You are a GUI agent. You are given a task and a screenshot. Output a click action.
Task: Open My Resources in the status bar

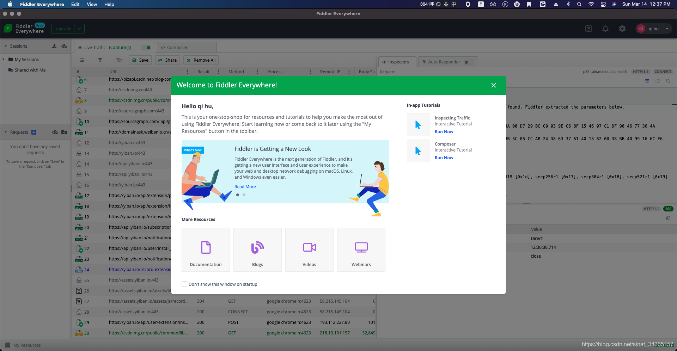coord(23,345)
